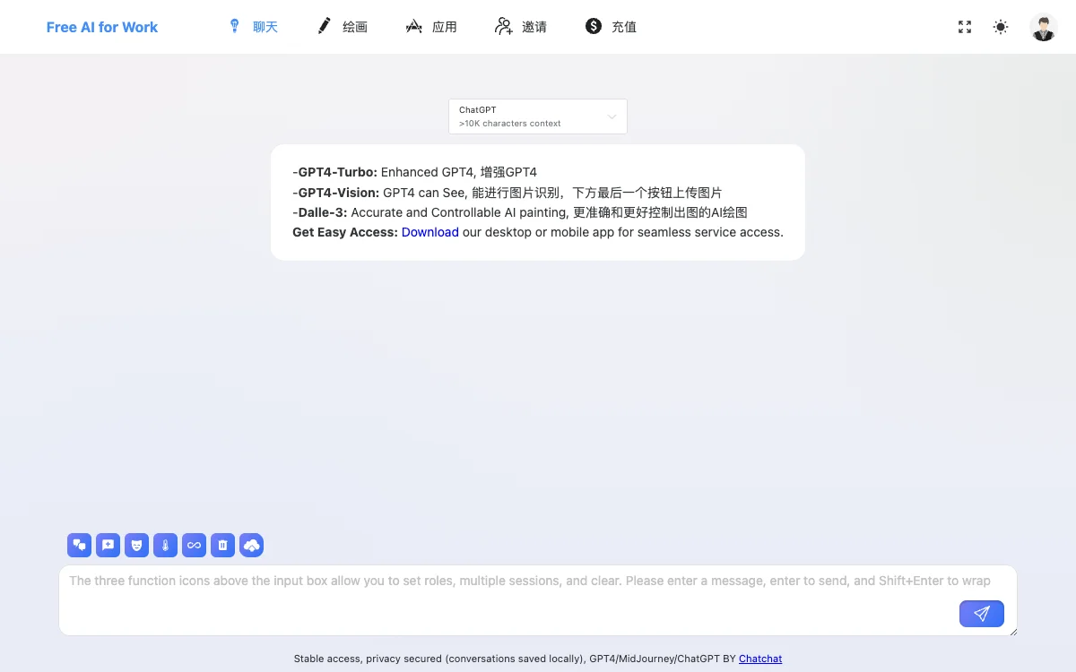Open the chat sessions list icon
The height and width of the screenshot is (672, 1076).
point(79,545)
